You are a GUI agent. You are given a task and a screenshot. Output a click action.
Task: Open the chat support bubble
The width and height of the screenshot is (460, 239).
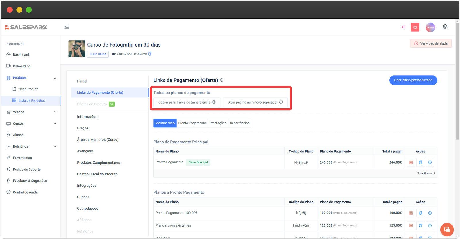click(447, 230)
